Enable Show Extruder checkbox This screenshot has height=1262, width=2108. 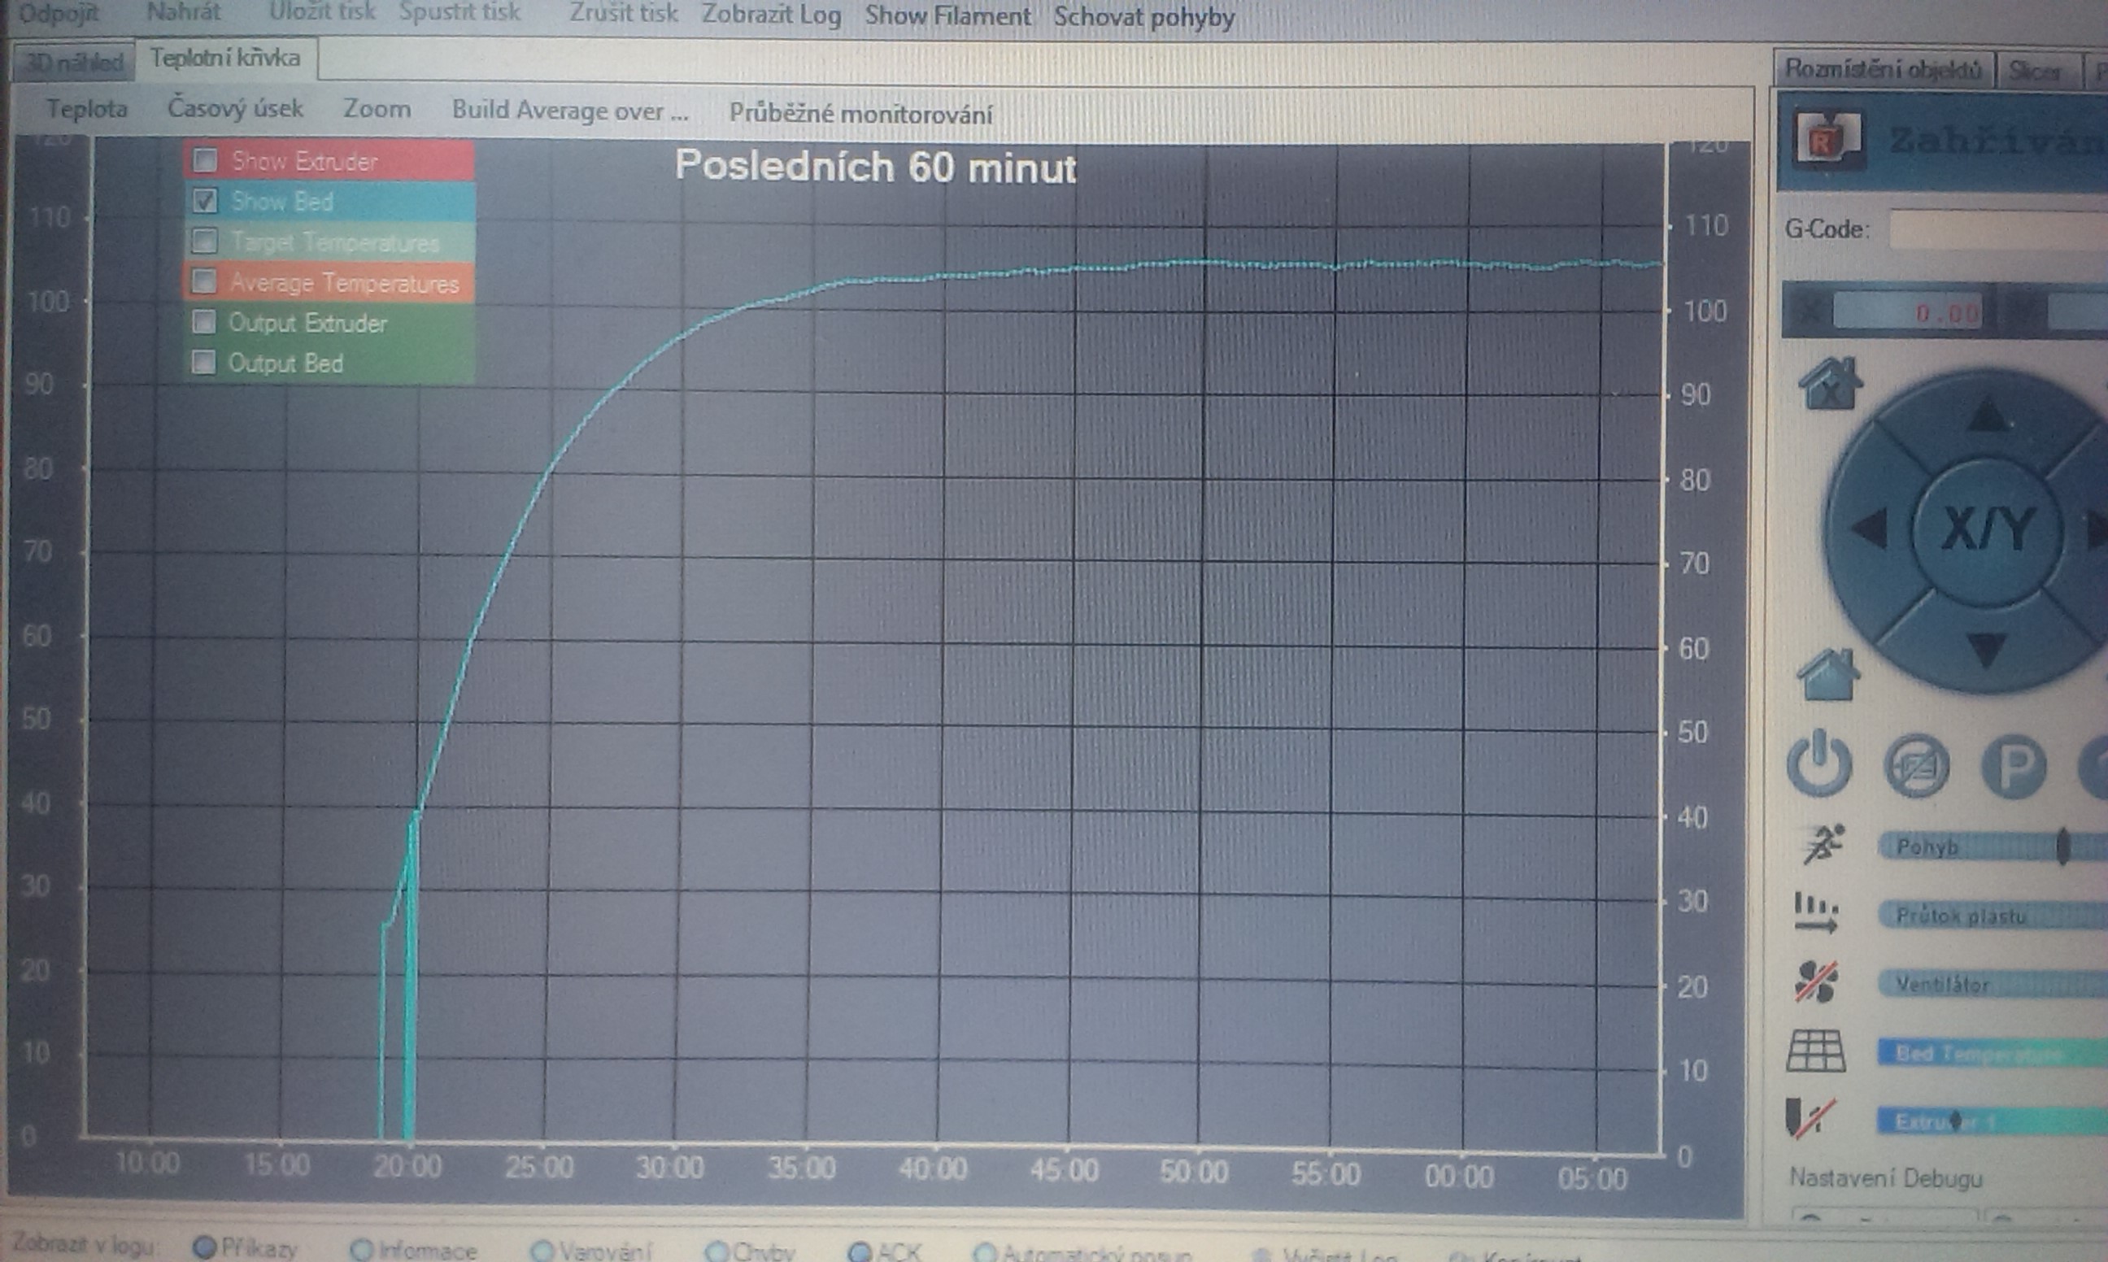click(x=205, y=160)
